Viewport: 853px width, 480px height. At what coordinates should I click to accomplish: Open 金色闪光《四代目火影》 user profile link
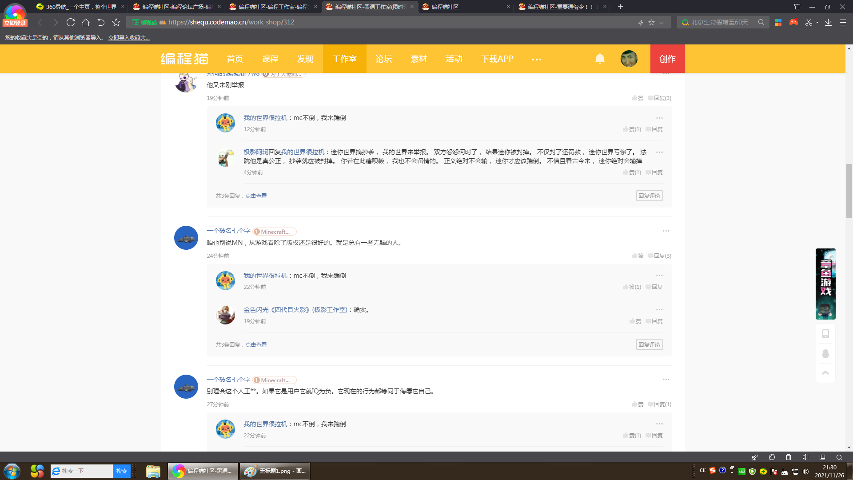[x=295, y=310]
